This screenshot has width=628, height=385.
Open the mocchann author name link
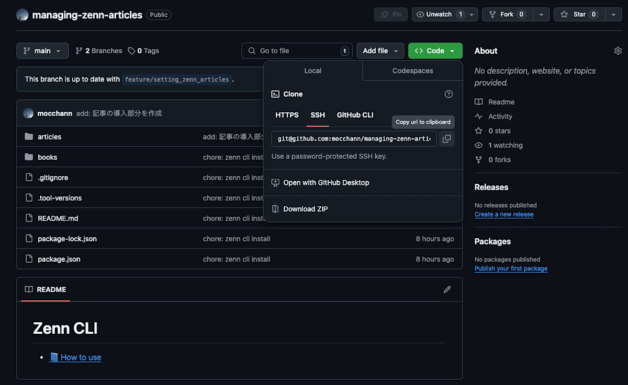pos(55,113)
